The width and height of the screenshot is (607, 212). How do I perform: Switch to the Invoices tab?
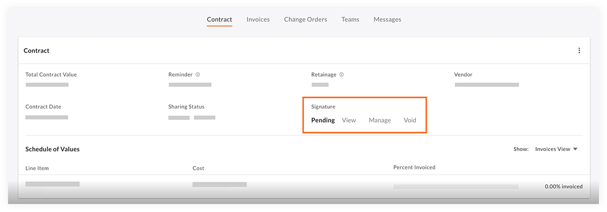258,20
